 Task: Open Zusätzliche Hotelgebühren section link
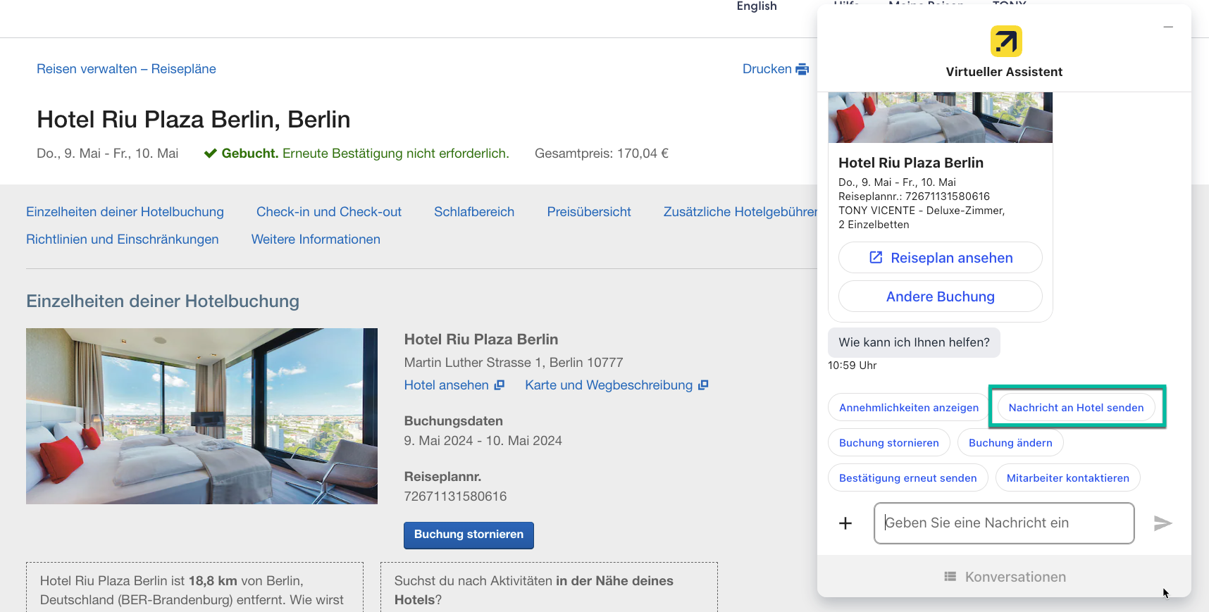[740, 212]
